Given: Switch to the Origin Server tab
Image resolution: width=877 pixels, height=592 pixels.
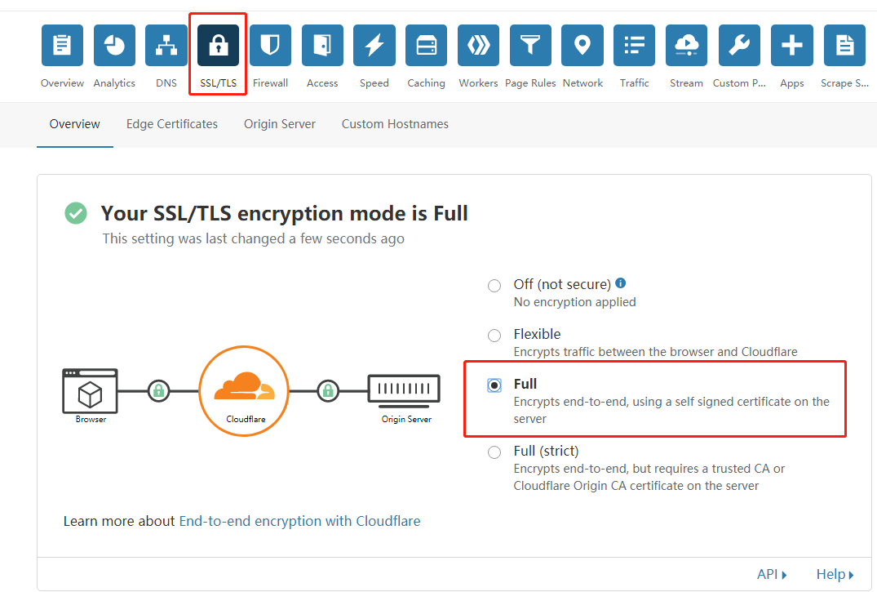Looking at the screenshot, I should pyautogui.click(x=280, y=124).
